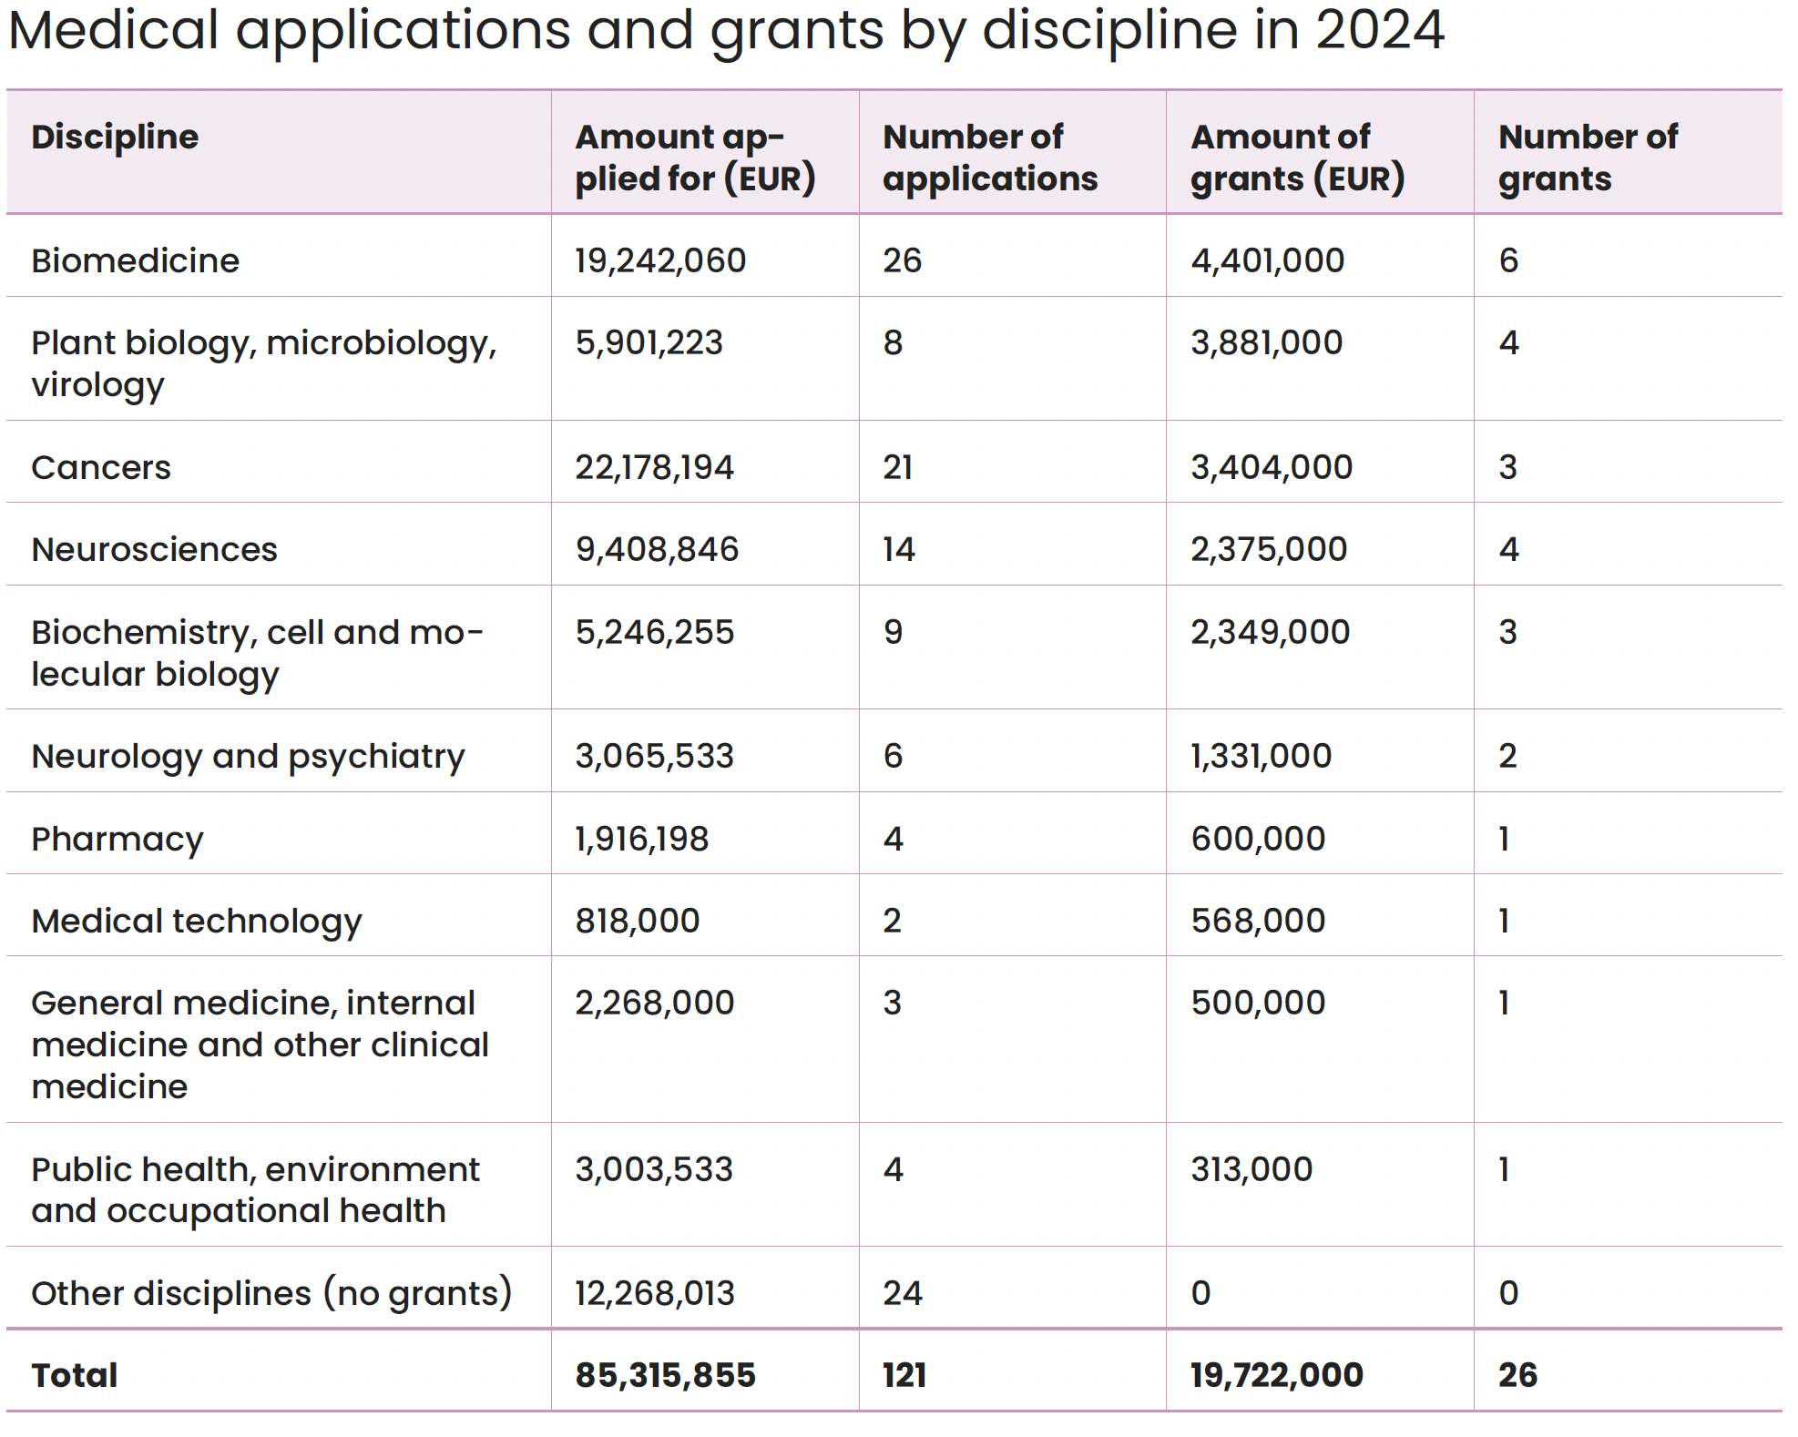Select the 'Neurosciences' row label
The width and height of the screenshot is (1798, 1437).
155,549
